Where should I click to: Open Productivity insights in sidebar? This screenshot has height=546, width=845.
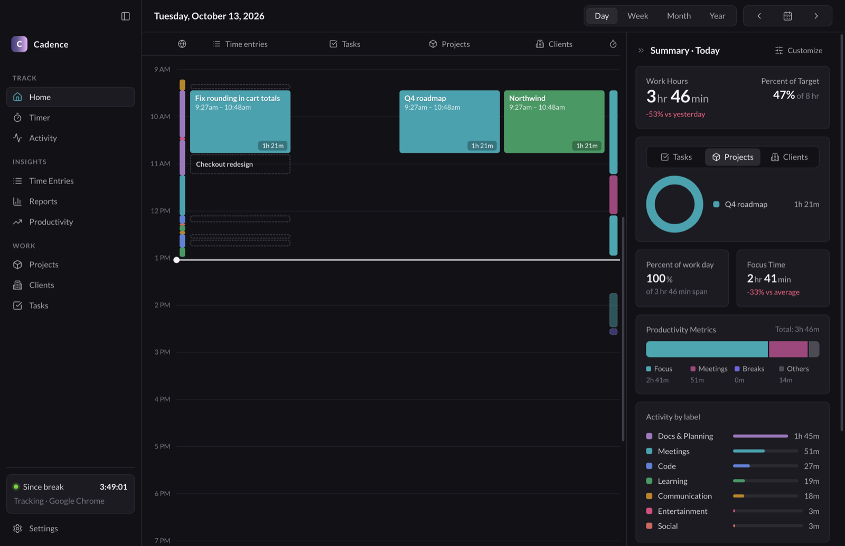(x=70, y=222)
